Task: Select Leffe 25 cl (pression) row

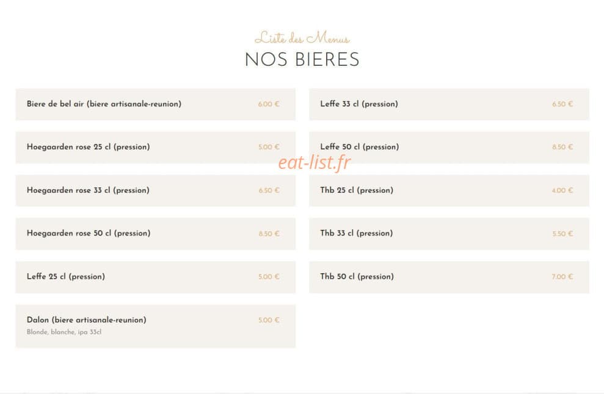Action: tap(156, 277)
